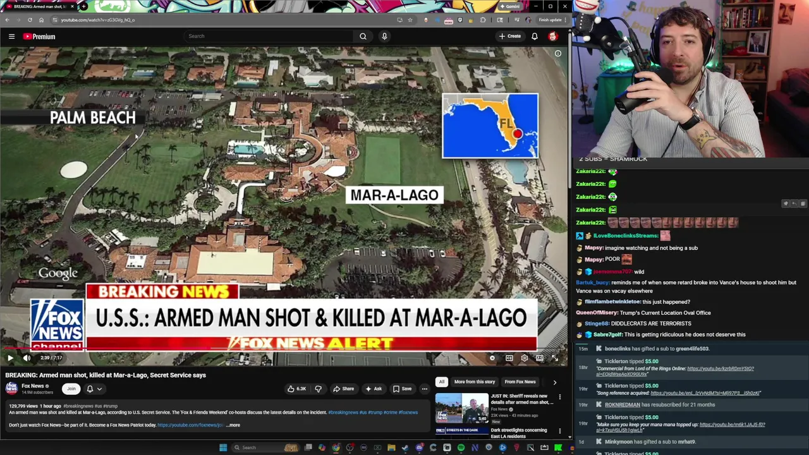This screenshot has width=809, height=455.
Task: Click the Ask button
Action: coord(374,389)
